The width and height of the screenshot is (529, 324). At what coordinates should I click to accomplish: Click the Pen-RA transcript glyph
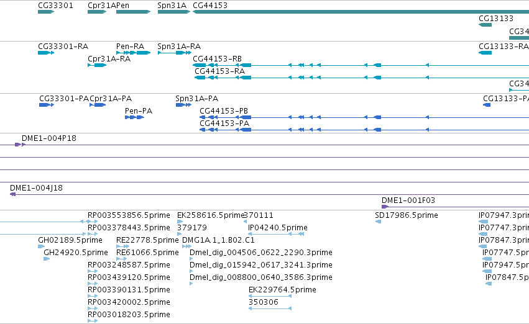click(x=133, y=53)
